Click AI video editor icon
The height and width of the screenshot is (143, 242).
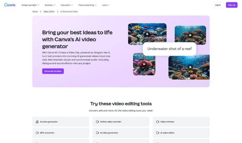coord(158,133)
